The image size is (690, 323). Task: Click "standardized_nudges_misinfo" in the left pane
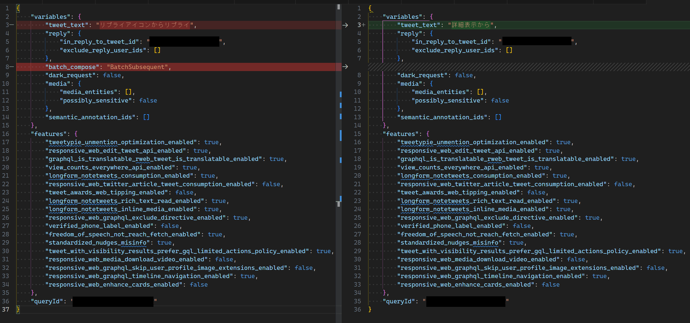click(98, 243)
